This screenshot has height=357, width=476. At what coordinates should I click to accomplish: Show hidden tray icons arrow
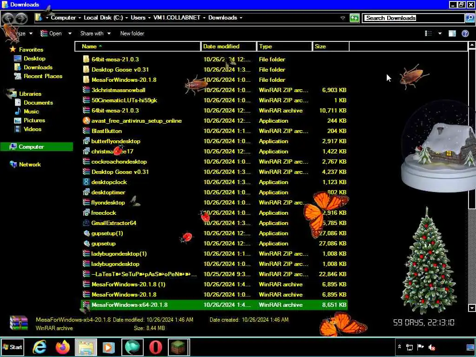[x=399, y=347]
